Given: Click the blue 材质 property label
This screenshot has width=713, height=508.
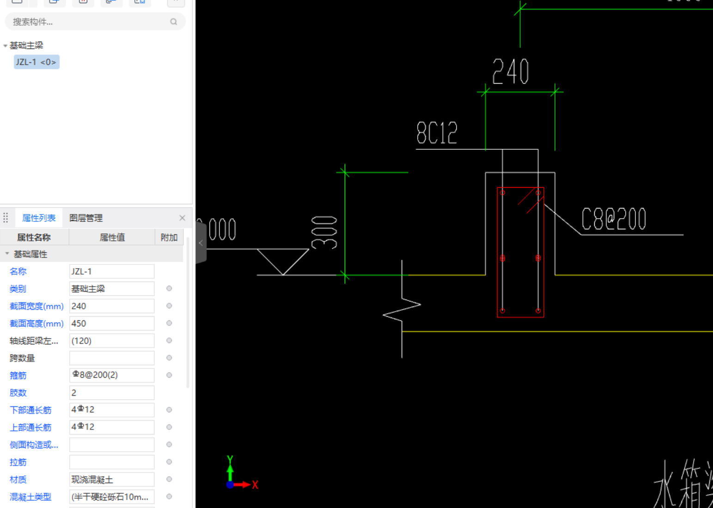Looking at the screenshot, I should (18, 479).
